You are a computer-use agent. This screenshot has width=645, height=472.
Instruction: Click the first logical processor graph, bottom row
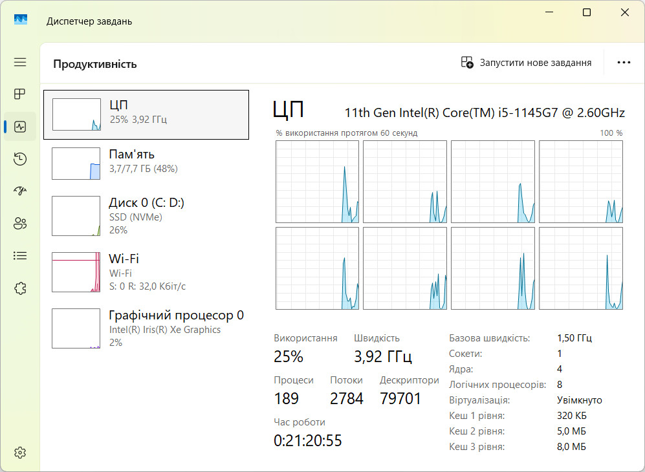(317, 268)
